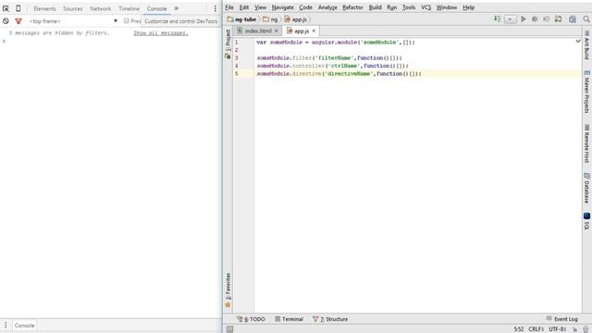Screen dimensions: 592x333
Task: Open the TODO tool window
Action: (251, 319)
